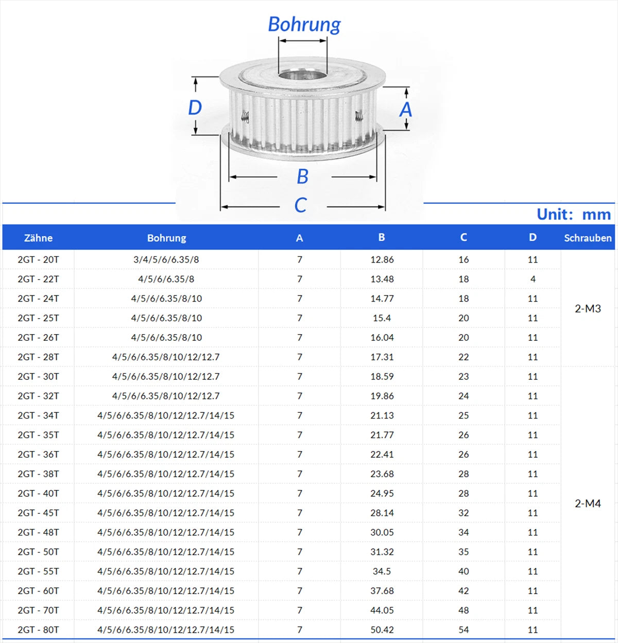This screenshot has width=618, height=643.
Task: Click the C value 54
Action: click(463, 630)
